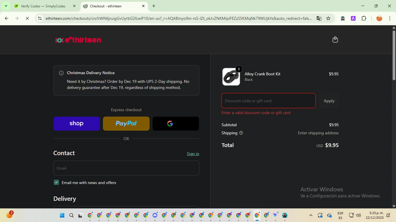Follow the Sign in link

(193, 154)
